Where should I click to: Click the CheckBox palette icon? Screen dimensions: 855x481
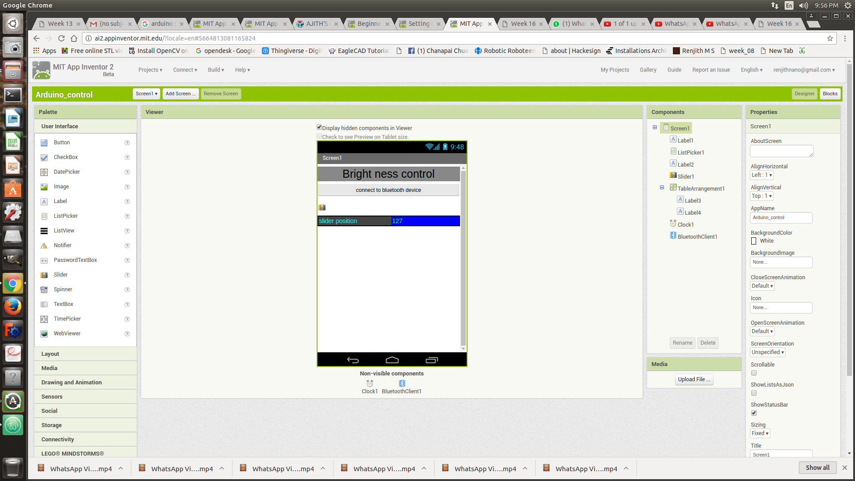[x=44, y=158]
